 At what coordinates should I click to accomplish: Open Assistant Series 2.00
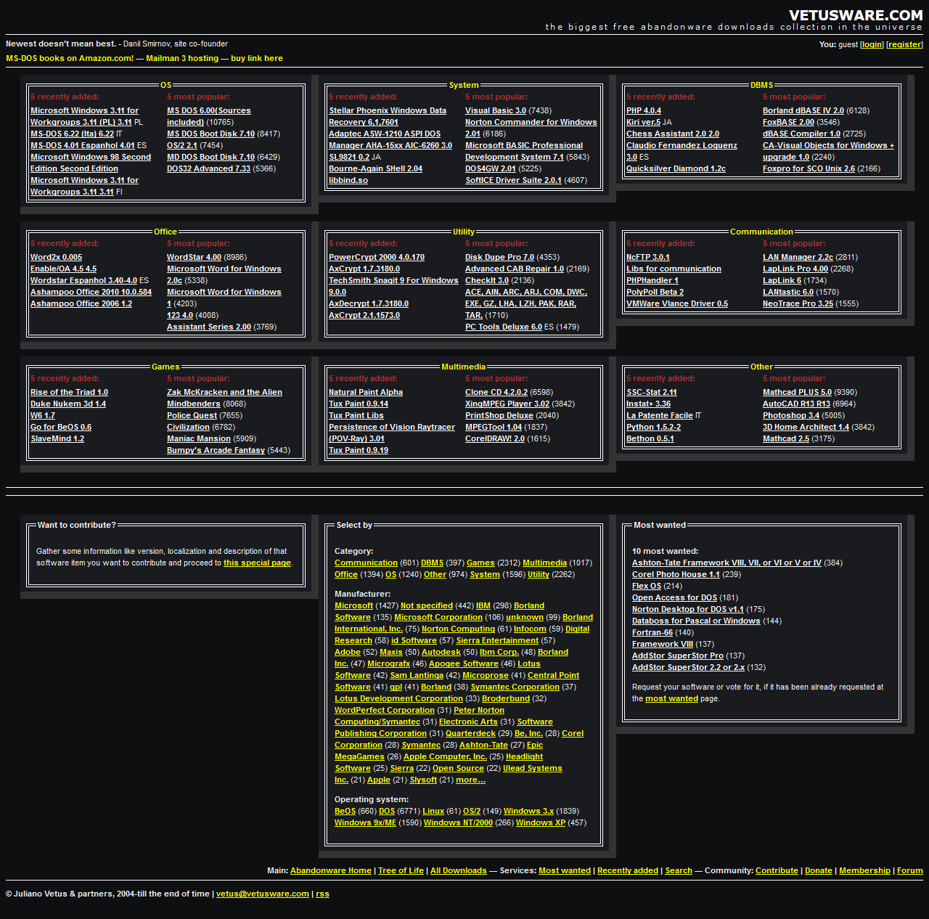[209, 327]
